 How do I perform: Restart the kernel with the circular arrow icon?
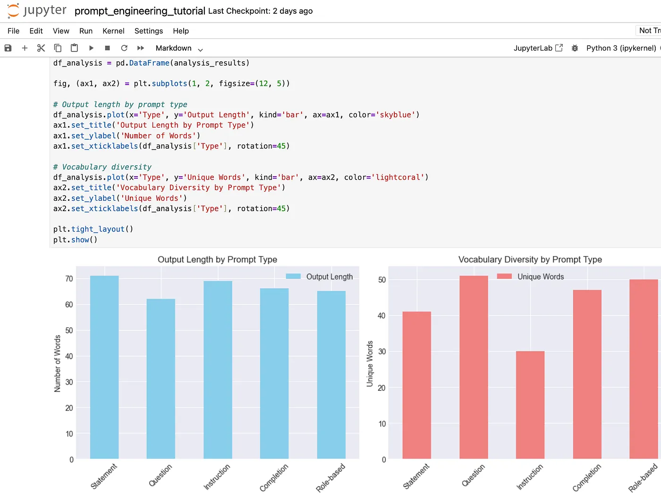[124, 48]
